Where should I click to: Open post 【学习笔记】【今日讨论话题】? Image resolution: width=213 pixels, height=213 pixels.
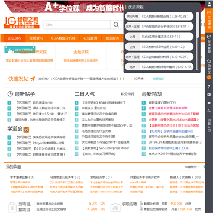[40, 149]
